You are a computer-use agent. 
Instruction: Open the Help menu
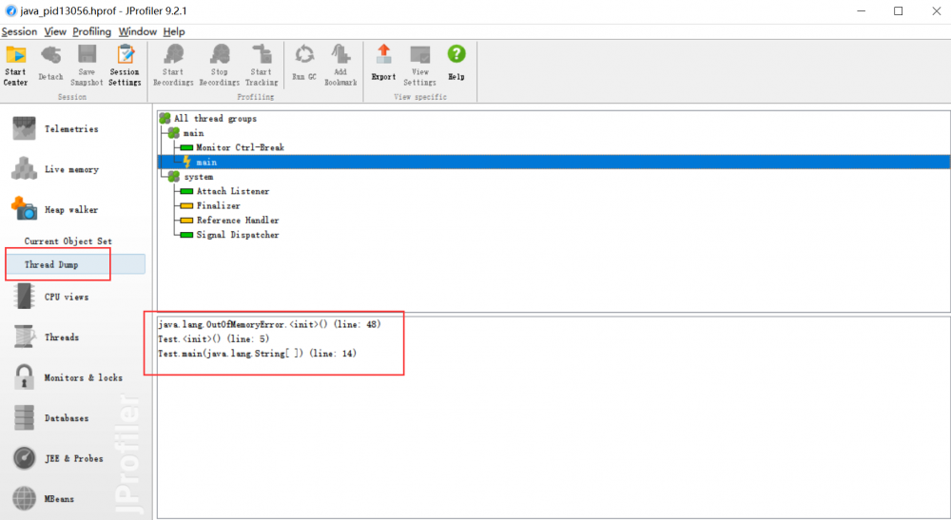click(174, 31)
